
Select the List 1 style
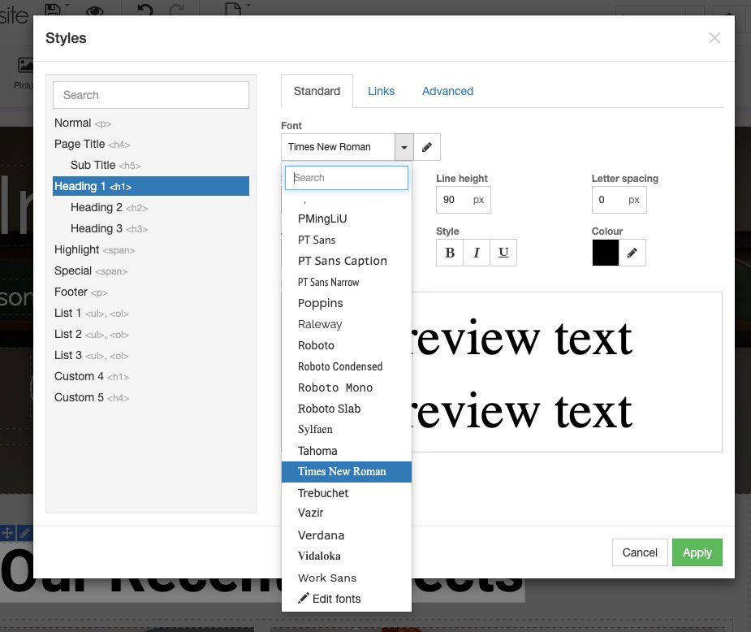[151, 313]
